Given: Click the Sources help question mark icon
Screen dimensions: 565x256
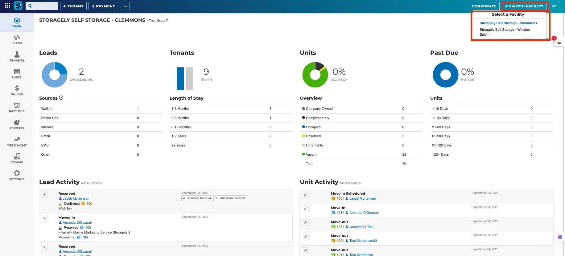Looking at the screenshot, I should (61, 98).
